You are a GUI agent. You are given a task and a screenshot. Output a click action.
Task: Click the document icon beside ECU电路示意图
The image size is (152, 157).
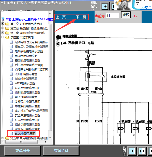[11, 133]
